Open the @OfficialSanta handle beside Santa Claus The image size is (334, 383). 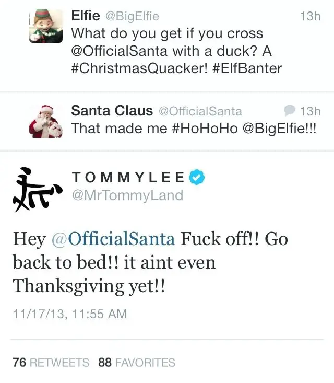pyautogui.click(x=200, y=111)
